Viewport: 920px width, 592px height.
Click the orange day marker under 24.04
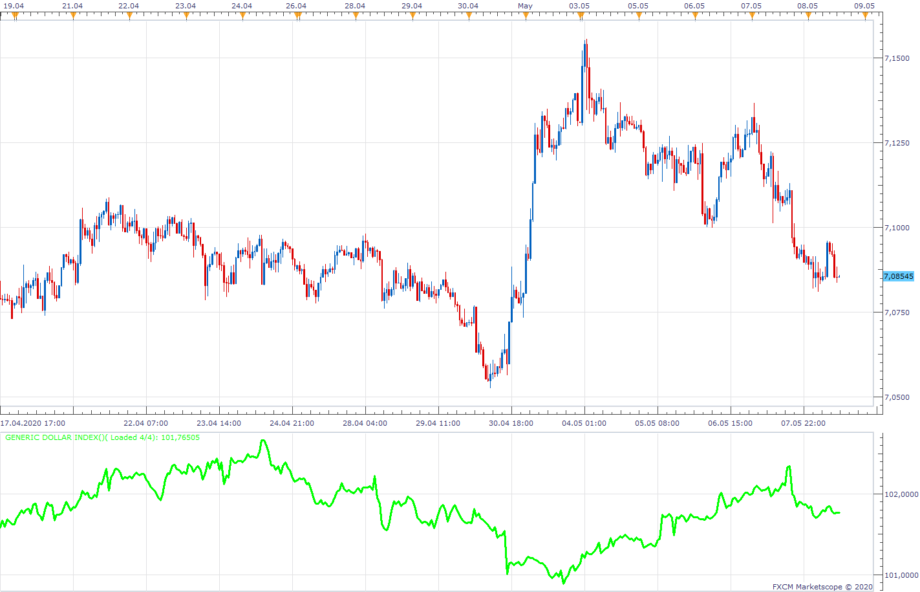[x=242, y=16]
